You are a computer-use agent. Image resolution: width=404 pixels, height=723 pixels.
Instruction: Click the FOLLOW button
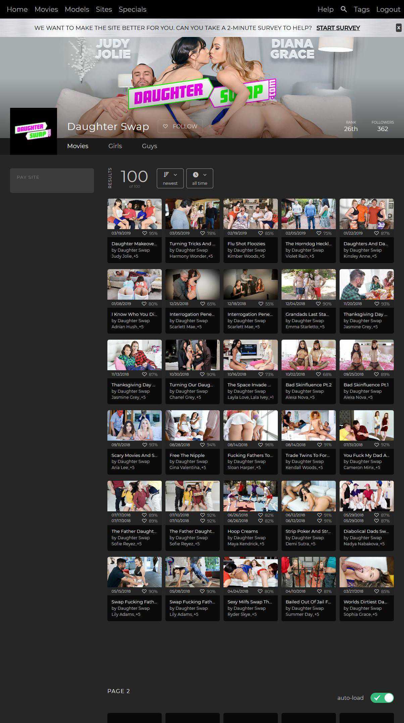(x=180, y=126)
